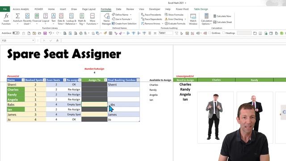The image size is (286, 161).
Task: Click the AutoSum sigma icon
Action: [x=17, y=16]
